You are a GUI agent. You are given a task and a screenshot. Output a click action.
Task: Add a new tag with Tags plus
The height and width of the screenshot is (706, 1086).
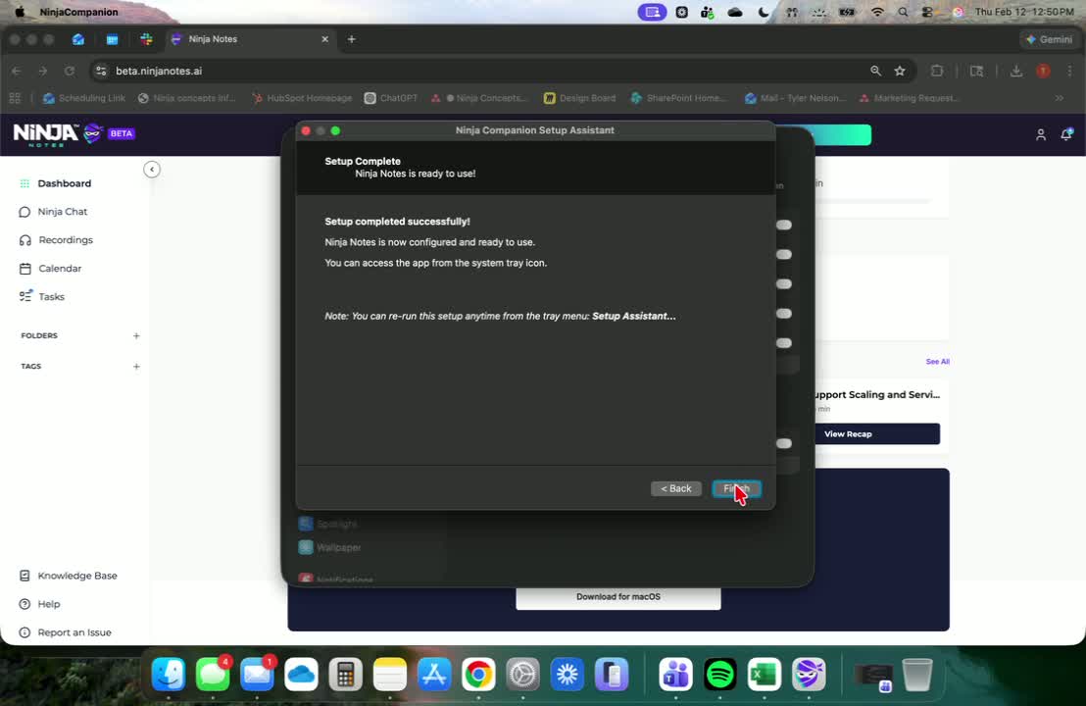coord(136,367)
